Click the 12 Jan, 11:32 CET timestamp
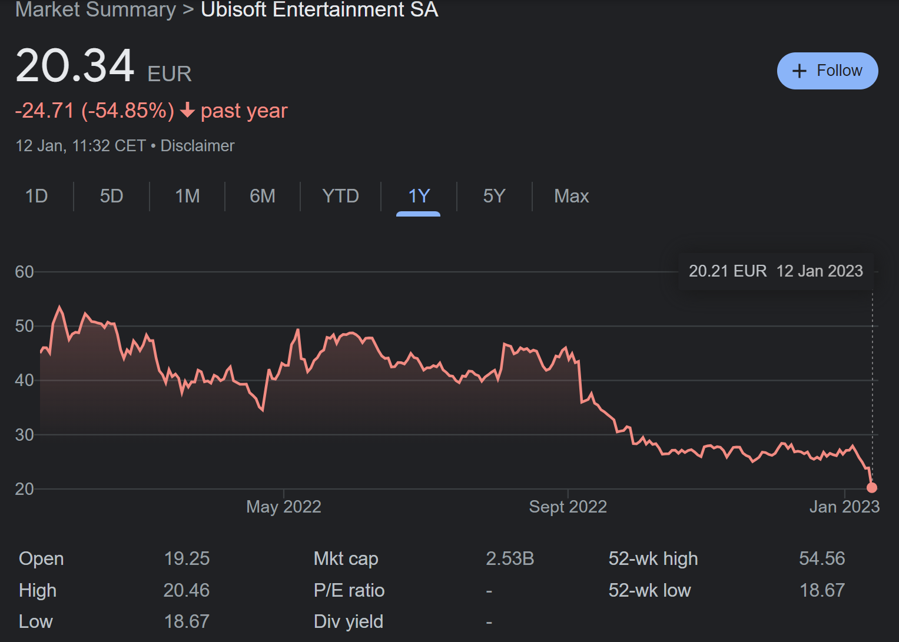This screenshot has width=899, height=642. (x=81, y=146)
